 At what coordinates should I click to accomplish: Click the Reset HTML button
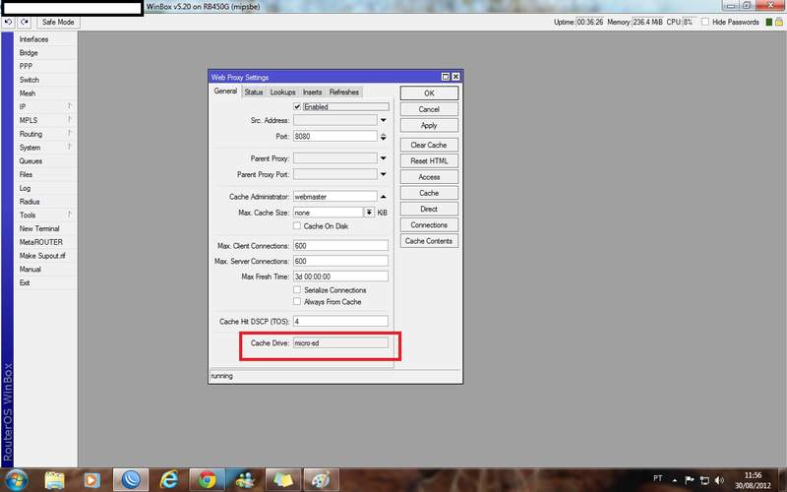[429, 161]
